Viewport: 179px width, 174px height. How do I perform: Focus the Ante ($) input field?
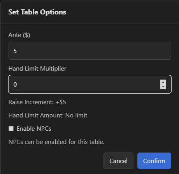tap(90, 51)
